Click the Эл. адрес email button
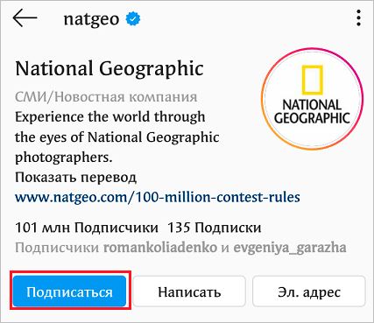The image size is (374, 323). pos(309,291)
